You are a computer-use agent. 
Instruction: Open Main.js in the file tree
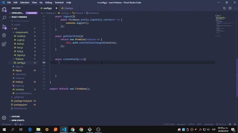(x=20, y=44)
